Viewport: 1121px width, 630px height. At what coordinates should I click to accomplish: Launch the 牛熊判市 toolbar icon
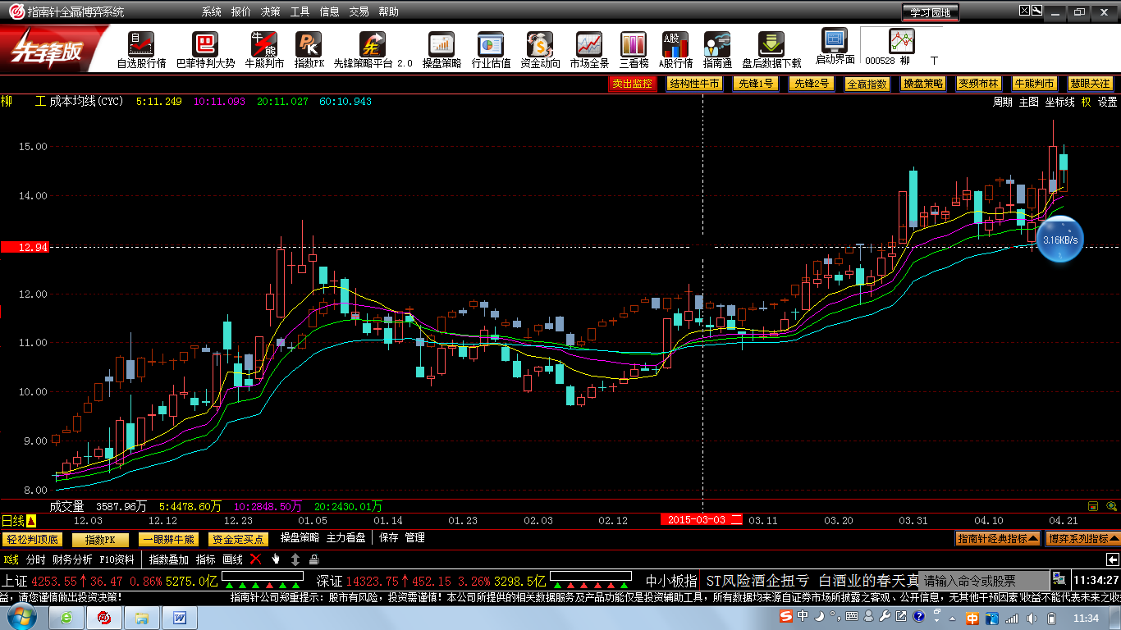point(264,45)
